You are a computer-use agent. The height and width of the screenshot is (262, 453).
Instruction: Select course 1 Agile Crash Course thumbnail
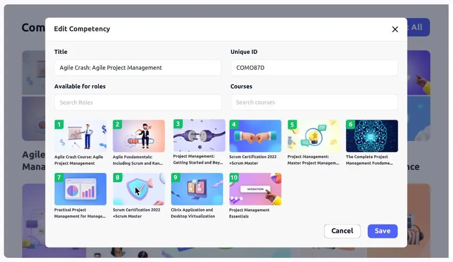pos(80,136)
